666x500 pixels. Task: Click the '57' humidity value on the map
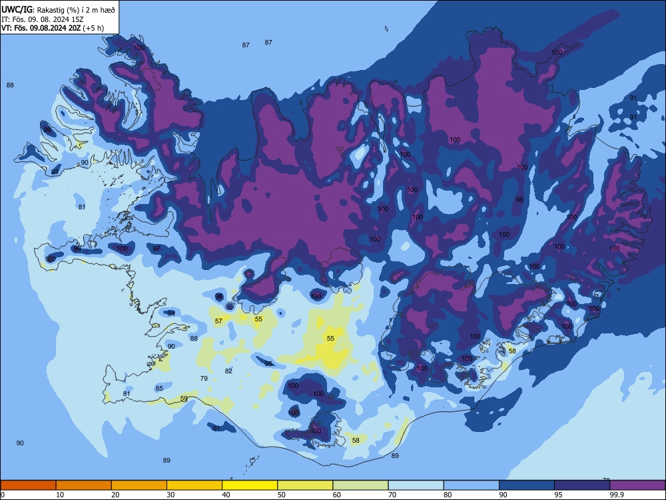tap(218, 321)
